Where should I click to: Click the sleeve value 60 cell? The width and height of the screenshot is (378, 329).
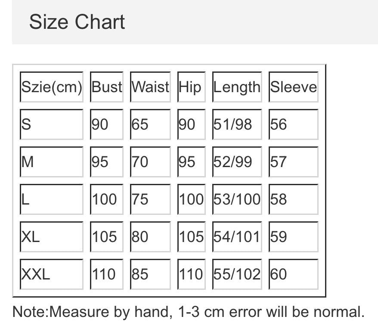coord(294,274)
